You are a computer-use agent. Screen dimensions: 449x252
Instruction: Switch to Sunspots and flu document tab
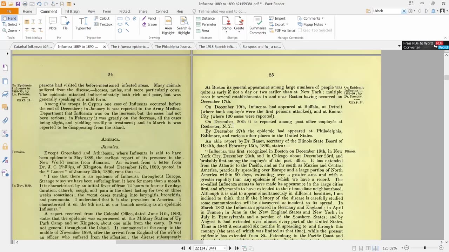click(262, 47)
